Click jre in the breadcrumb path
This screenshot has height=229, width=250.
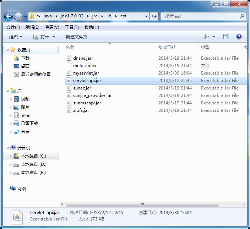(95, 16)
